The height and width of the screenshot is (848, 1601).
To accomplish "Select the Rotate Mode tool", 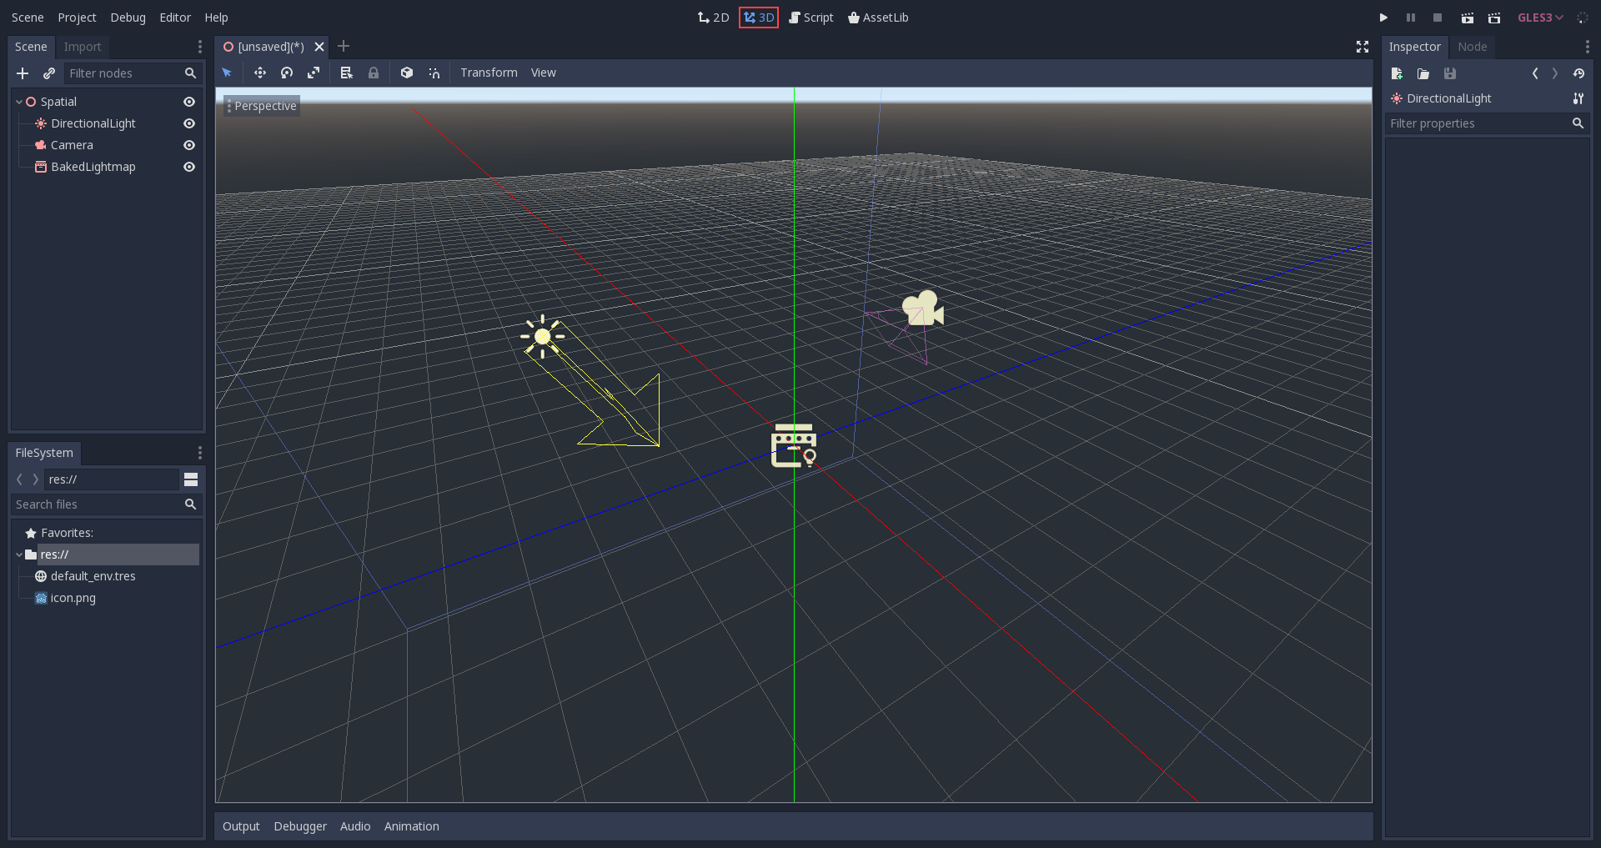I will pos(287,73).
